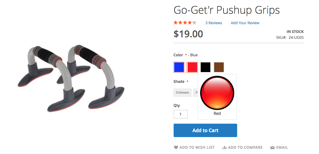Choose the red color swatch
319x154 pixels.
[x=192, y=67]
